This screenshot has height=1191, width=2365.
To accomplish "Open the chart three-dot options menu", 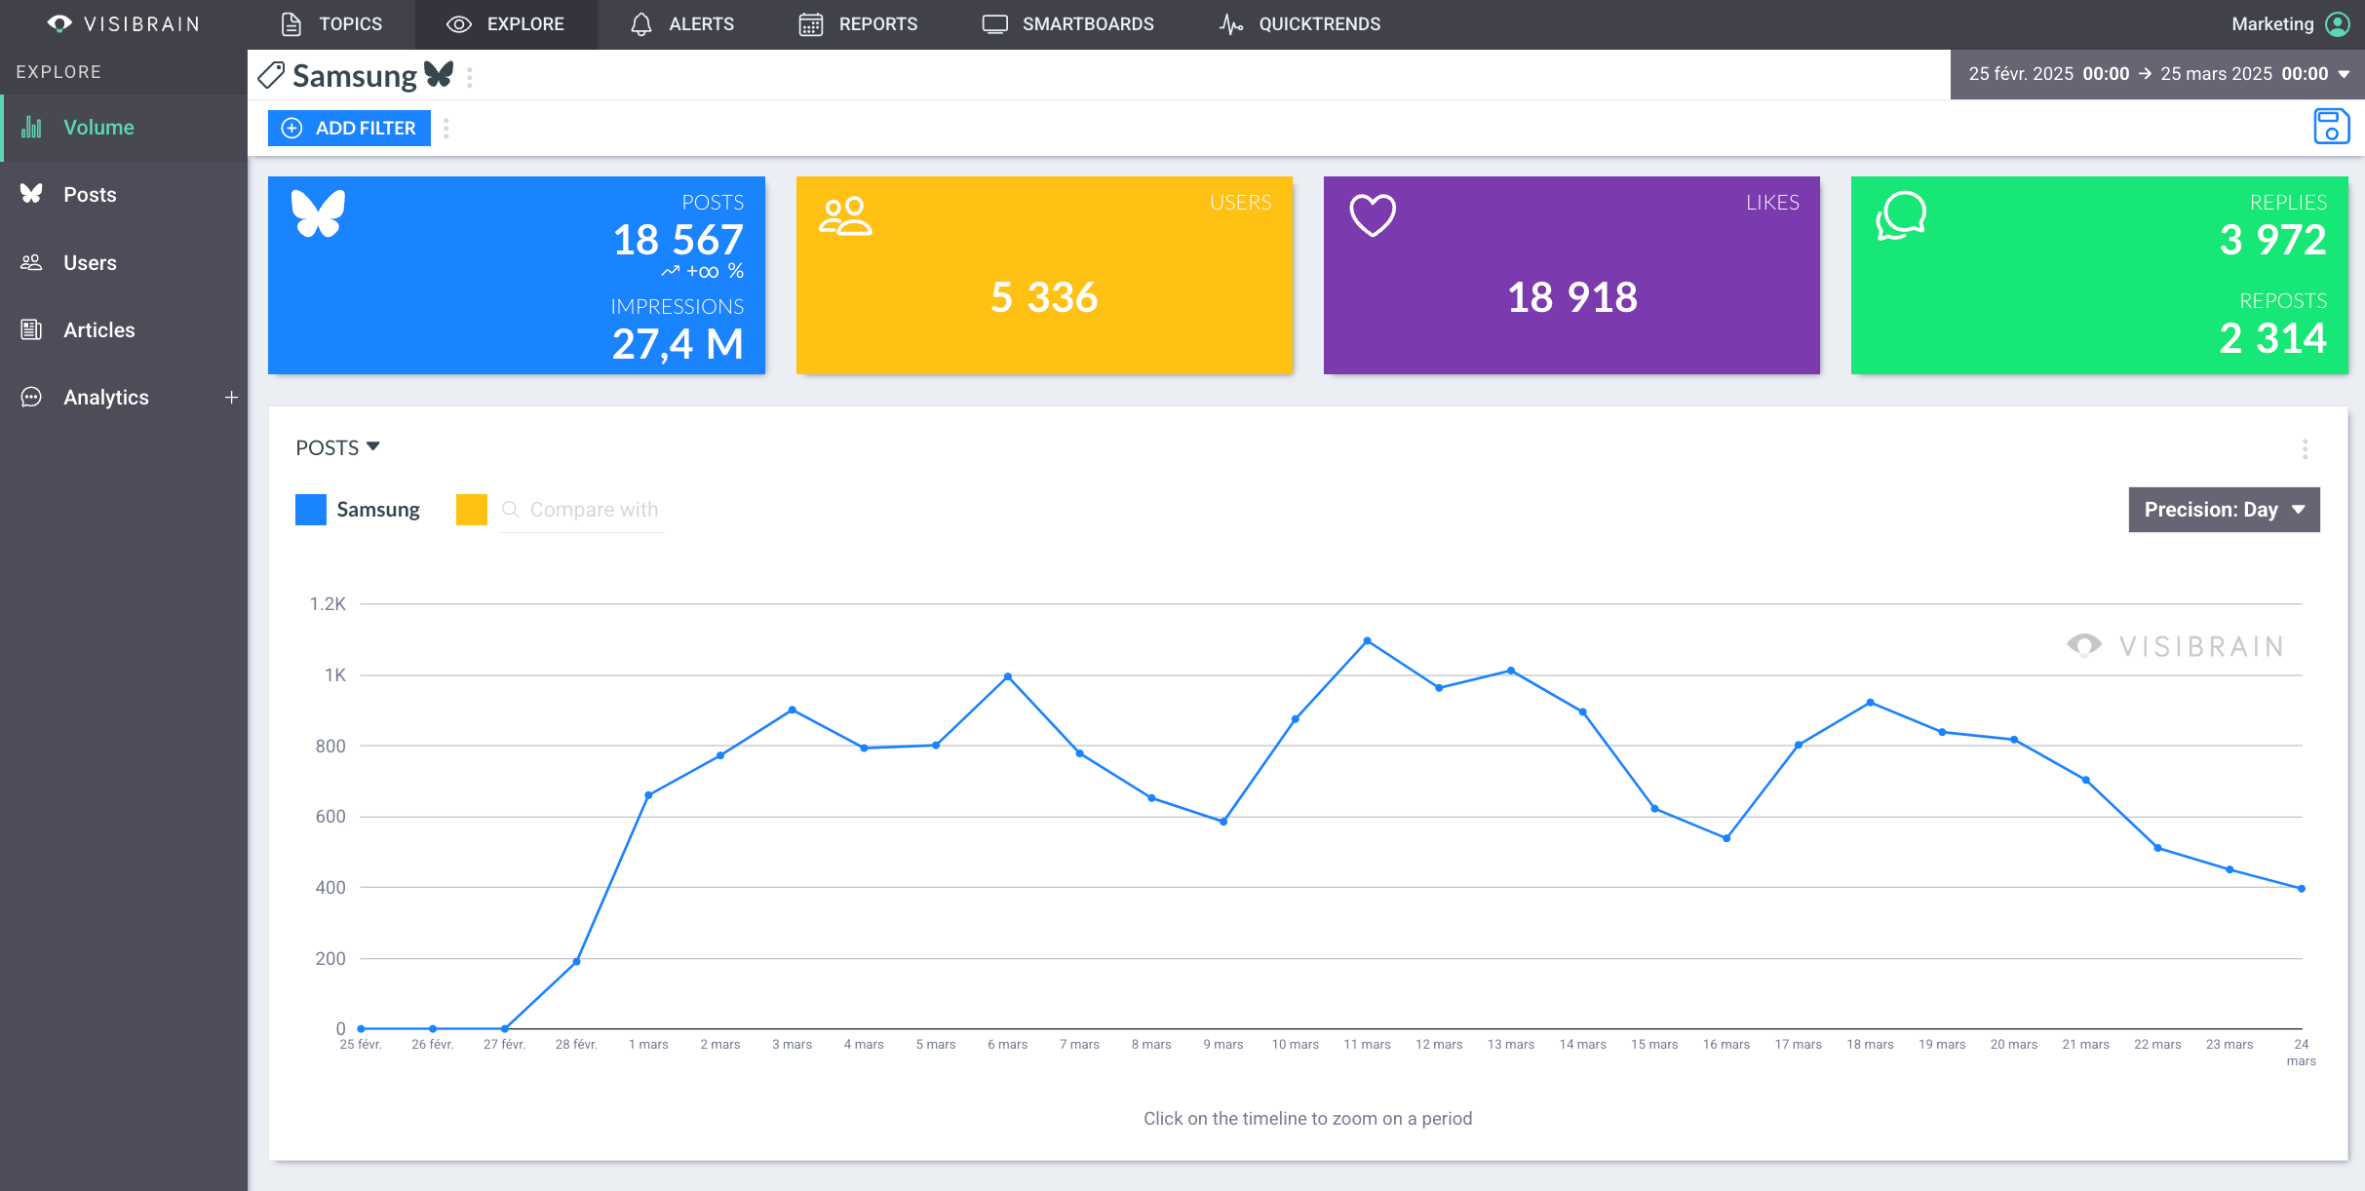I will (2305, 449).
